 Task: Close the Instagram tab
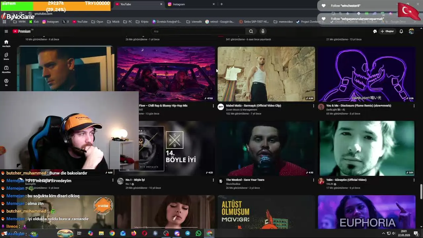point(213,4)
